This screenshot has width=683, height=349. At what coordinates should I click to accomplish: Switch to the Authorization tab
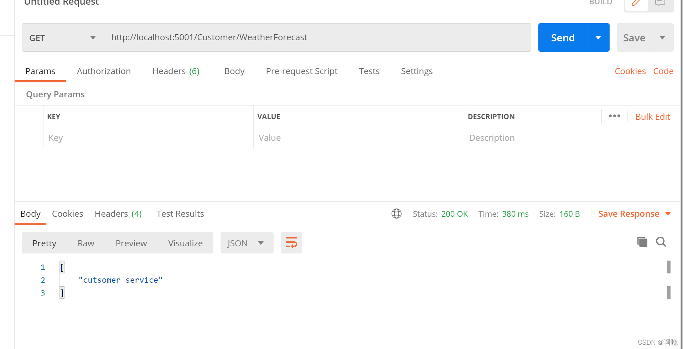(104, 71)
